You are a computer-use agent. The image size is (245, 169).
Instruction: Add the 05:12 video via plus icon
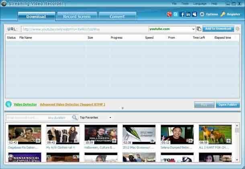pyautogui.click(x=190, y=141)
